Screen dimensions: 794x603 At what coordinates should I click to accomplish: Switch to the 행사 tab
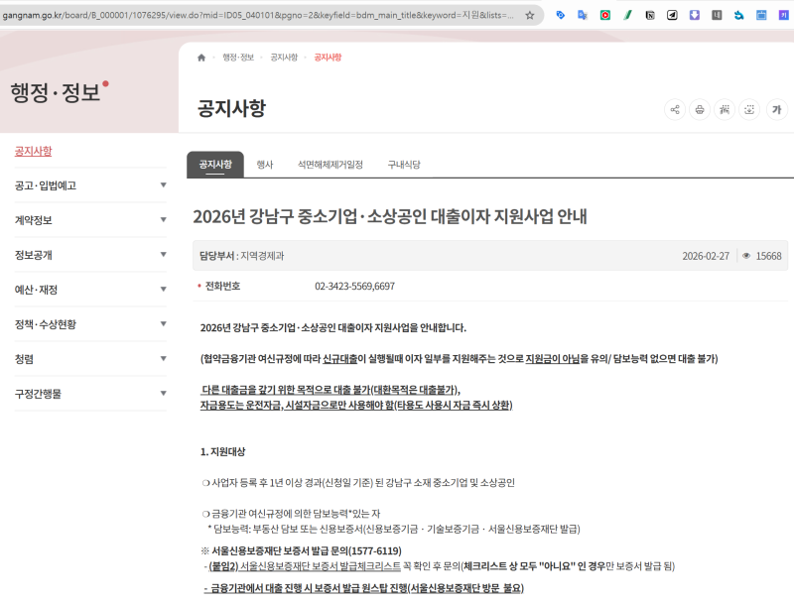pos(265,165)
